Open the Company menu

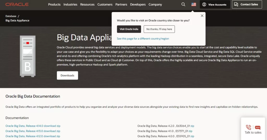(155, 4)
